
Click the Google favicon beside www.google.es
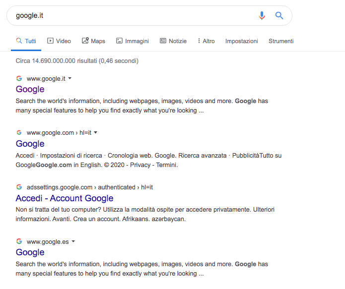pos(19,241)
